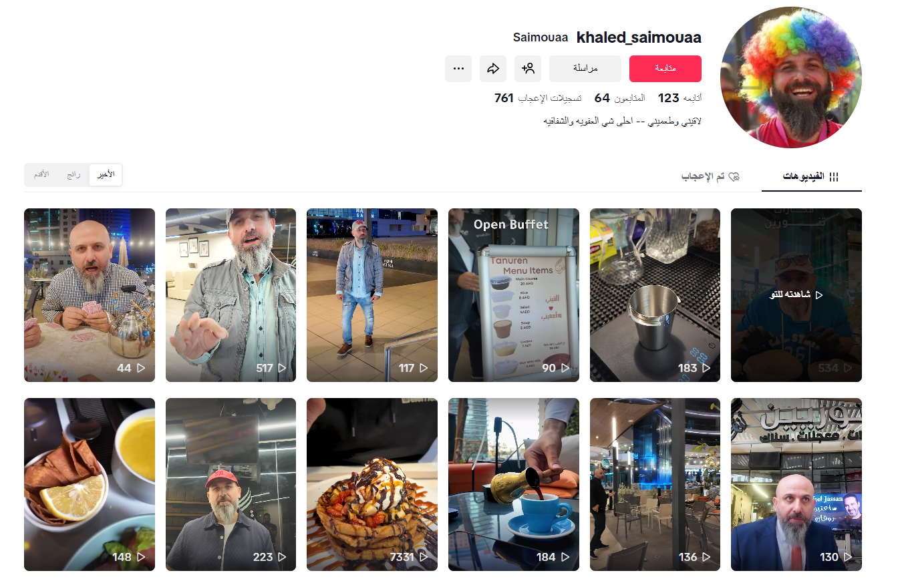The height and width of the screenshot is (579, 902).
Task: Click play icon on Open Buffet video
Action: point(565,368)
